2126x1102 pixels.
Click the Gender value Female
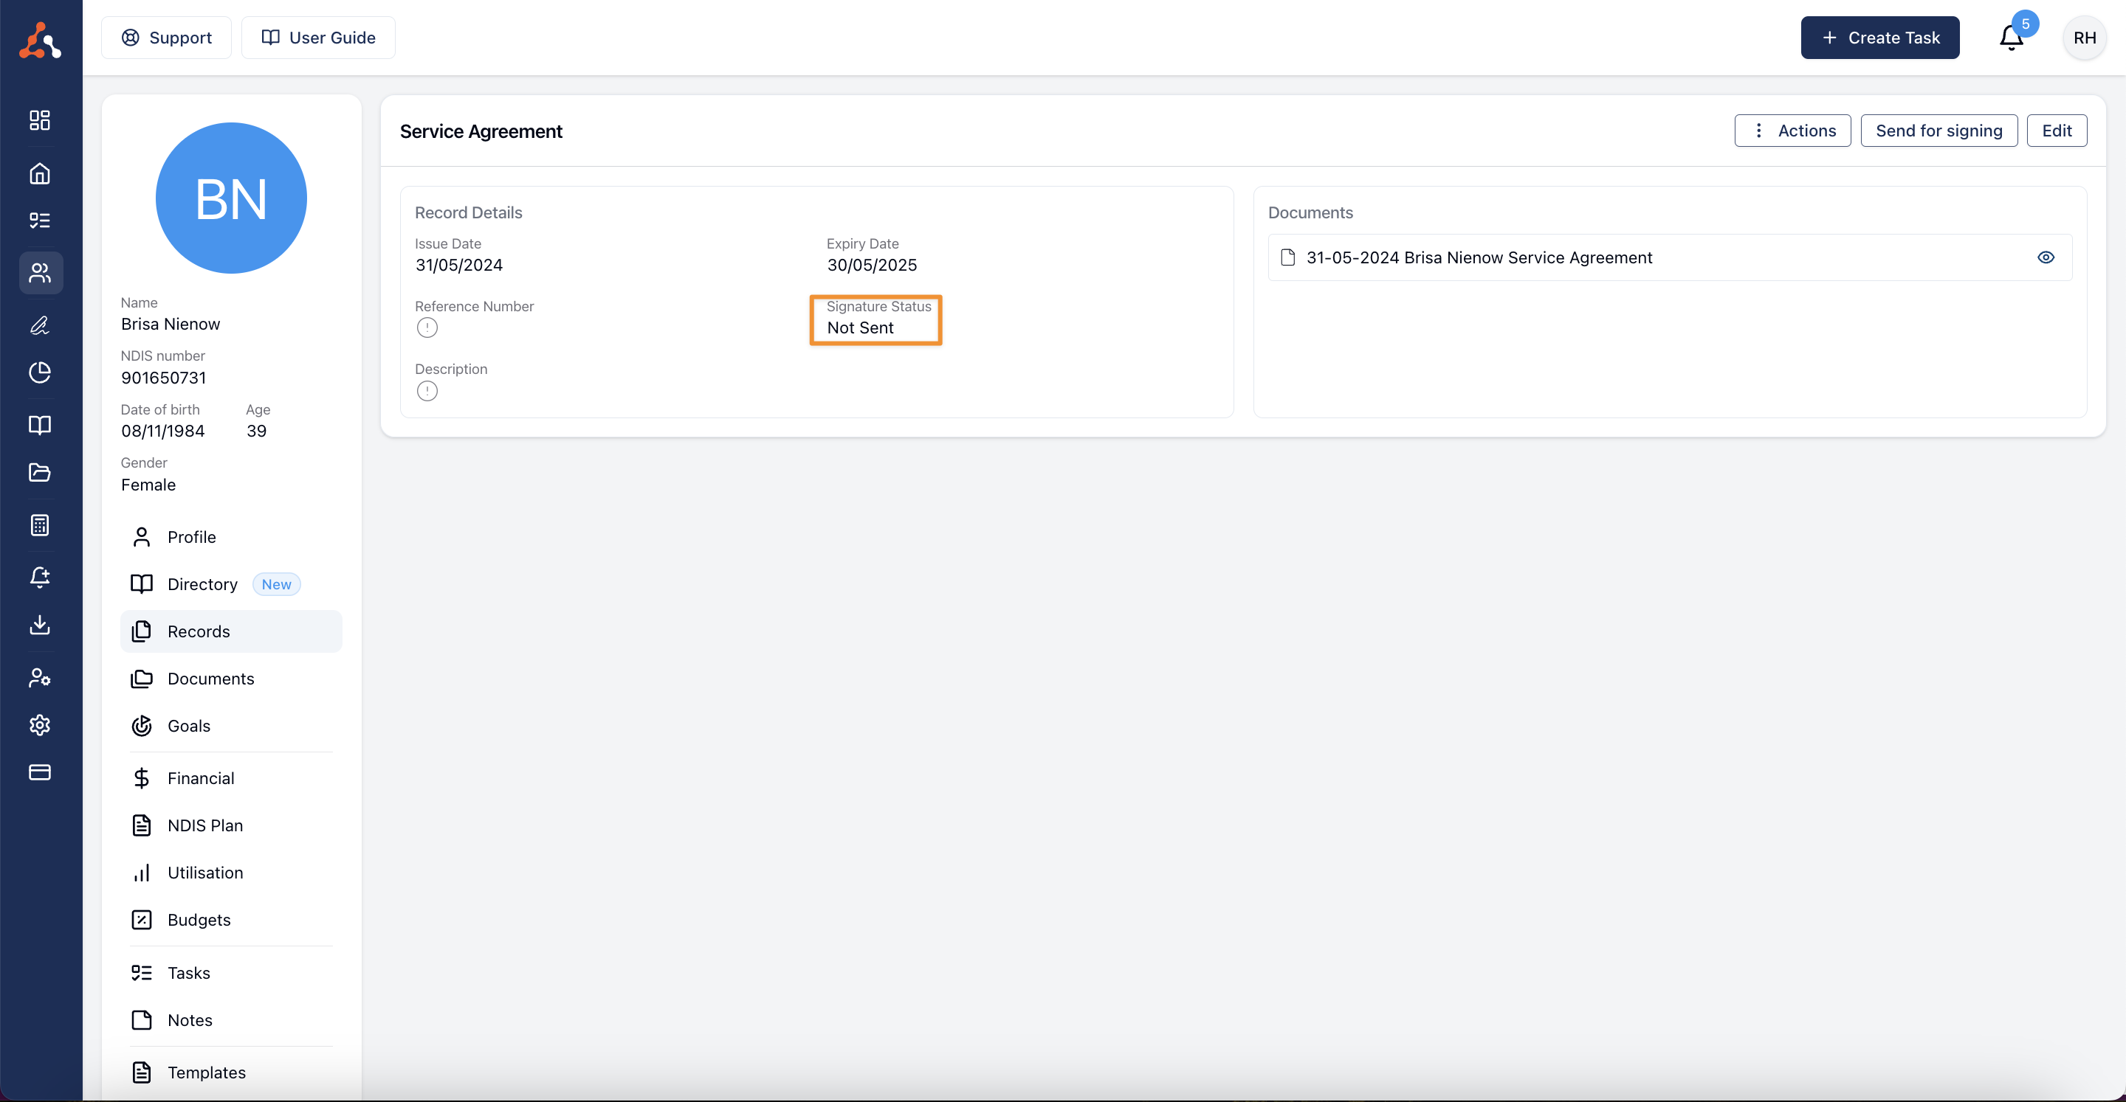click(148, 485)
